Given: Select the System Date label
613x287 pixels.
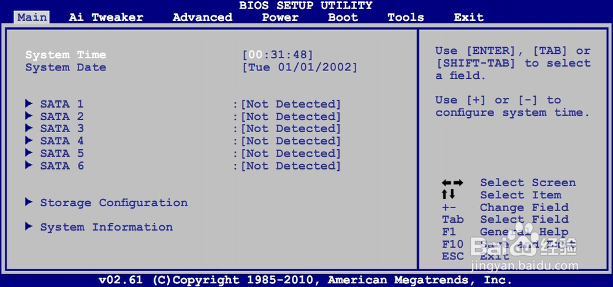Looking at the screenshot, I should coord(66,67).
